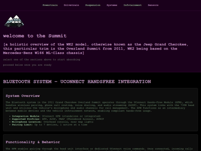Click the Integration Module bullet item
Viewport: 201px width, 151px height.
pyautogui.click(x=56, y=116)
